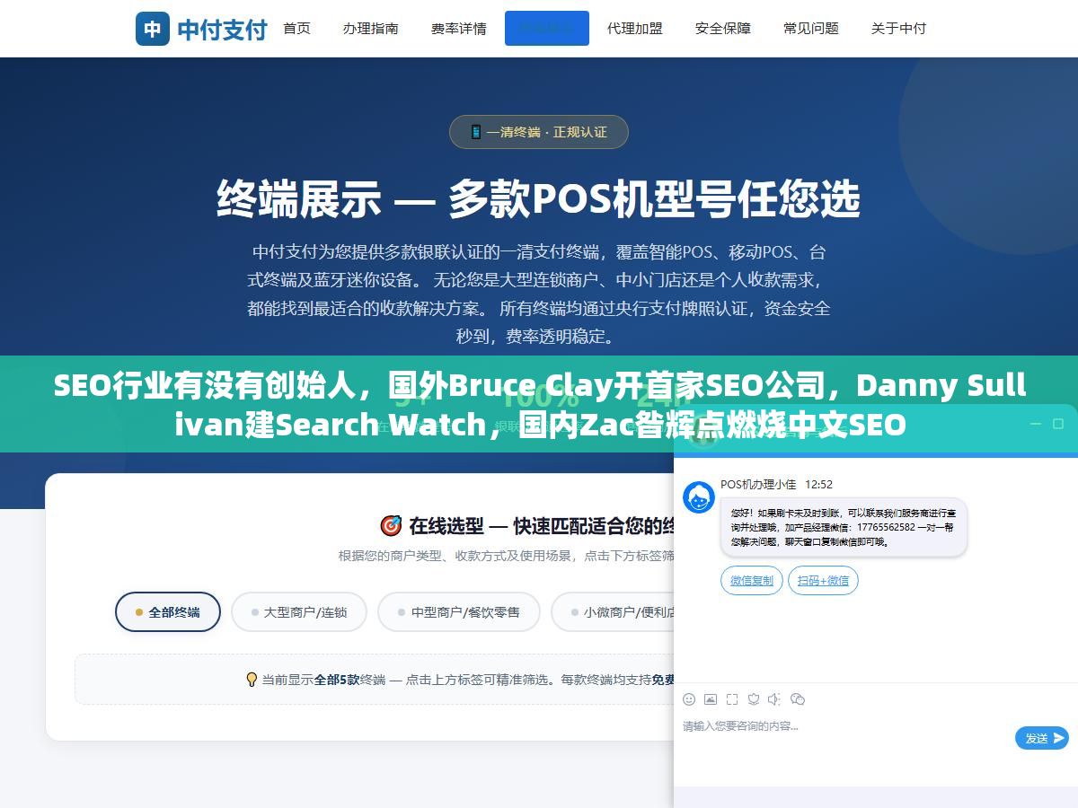Open 关于中付 navigation item
The height and width of the screenshot is (808, 1078).
pos(898,29)
